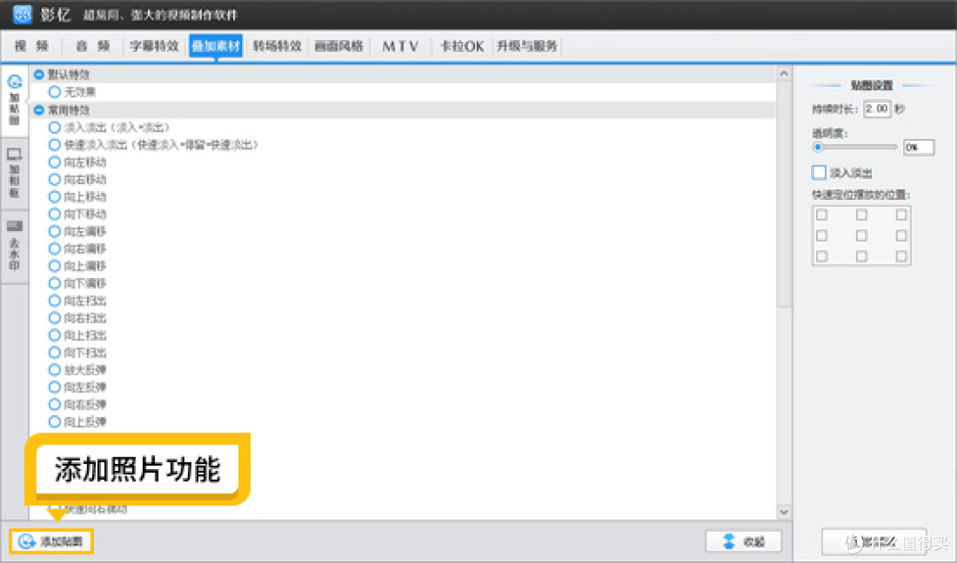
Task: Select 淡入淡出（淡入+淡出）effect
Action: coord(54,127)
